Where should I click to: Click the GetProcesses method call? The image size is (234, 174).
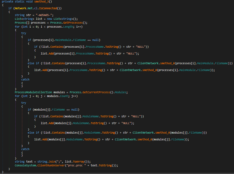pyautogui.click(x=73, y=23)
